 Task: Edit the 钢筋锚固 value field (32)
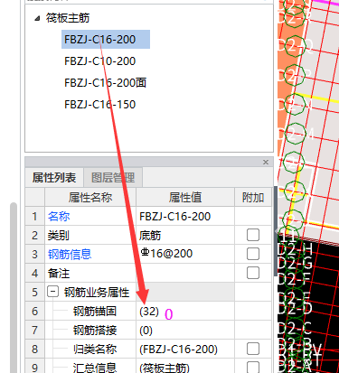point(185,311)
